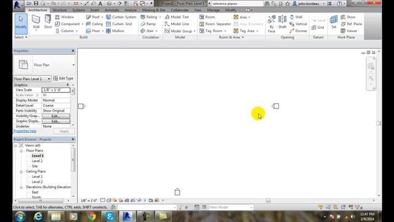Click Edit for Visibility/Graphics
The height and width of the screenshot is (222, 394).
point(56,116)
